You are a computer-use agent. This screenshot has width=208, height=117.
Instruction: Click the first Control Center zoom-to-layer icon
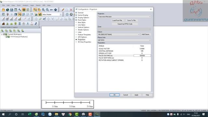(2, 31)
